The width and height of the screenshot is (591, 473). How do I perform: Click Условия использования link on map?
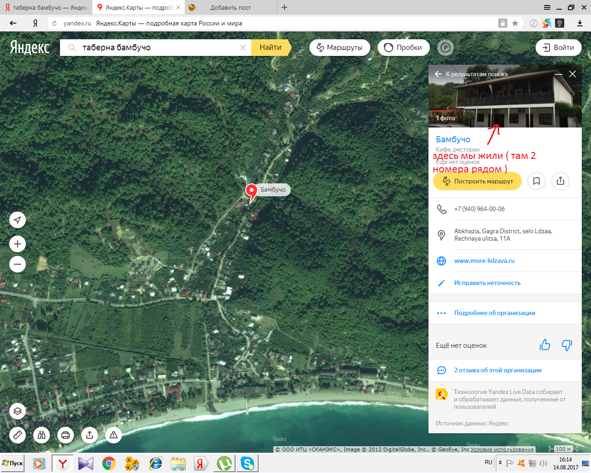502,449
